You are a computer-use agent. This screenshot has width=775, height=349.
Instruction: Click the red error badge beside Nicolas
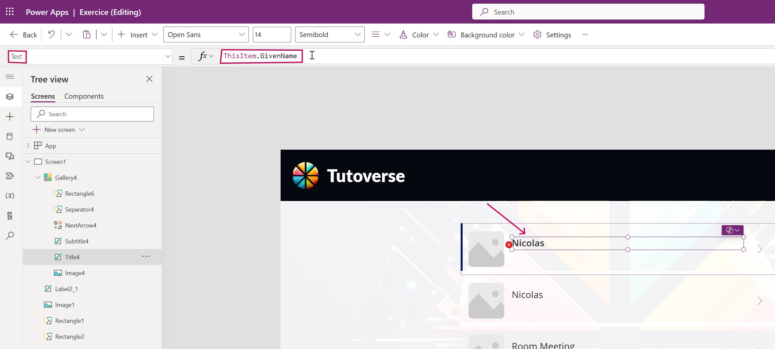(509, 245)
